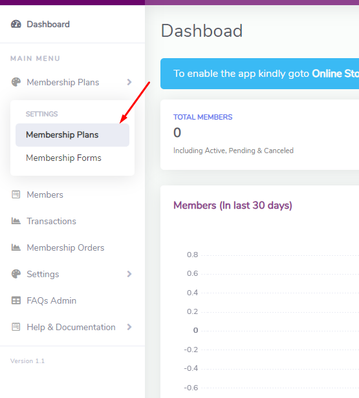
Task: Collapse Membership Plans menu using its chevron
Action: [129, 82]
